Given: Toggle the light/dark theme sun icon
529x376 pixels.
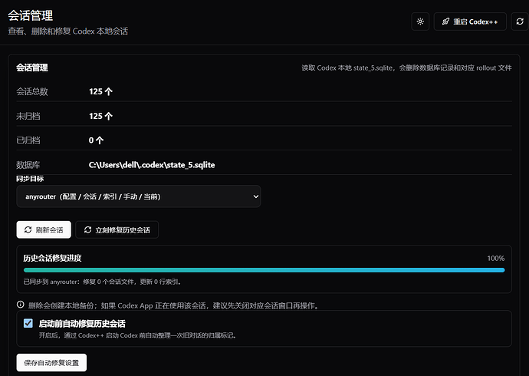Looking at the screenshot, I should [420, 21].
